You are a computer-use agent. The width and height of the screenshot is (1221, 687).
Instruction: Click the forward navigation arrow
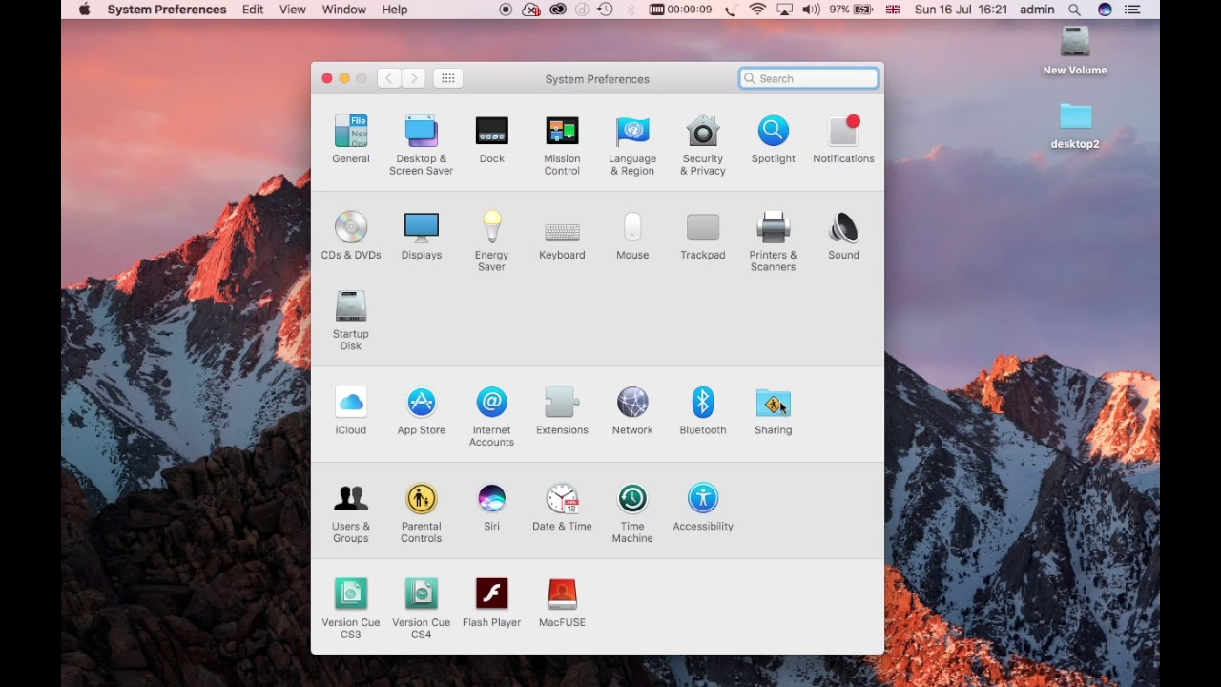(413, 78)
